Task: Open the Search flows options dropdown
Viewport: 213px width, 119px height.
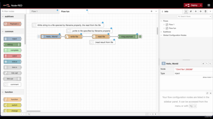Action: [x=210, y=17]
